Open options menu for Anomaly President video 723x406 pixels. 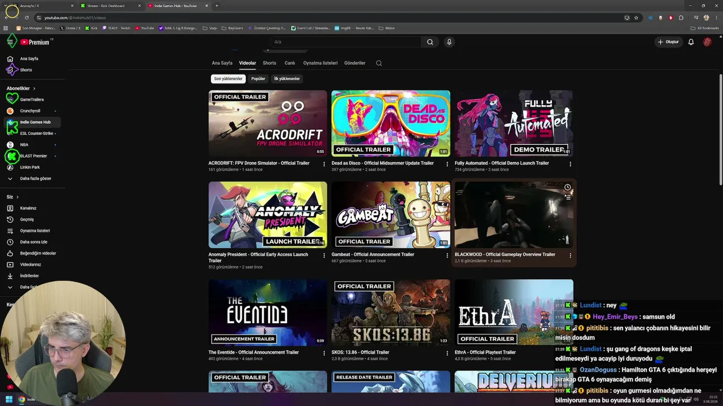pos(324,255)
